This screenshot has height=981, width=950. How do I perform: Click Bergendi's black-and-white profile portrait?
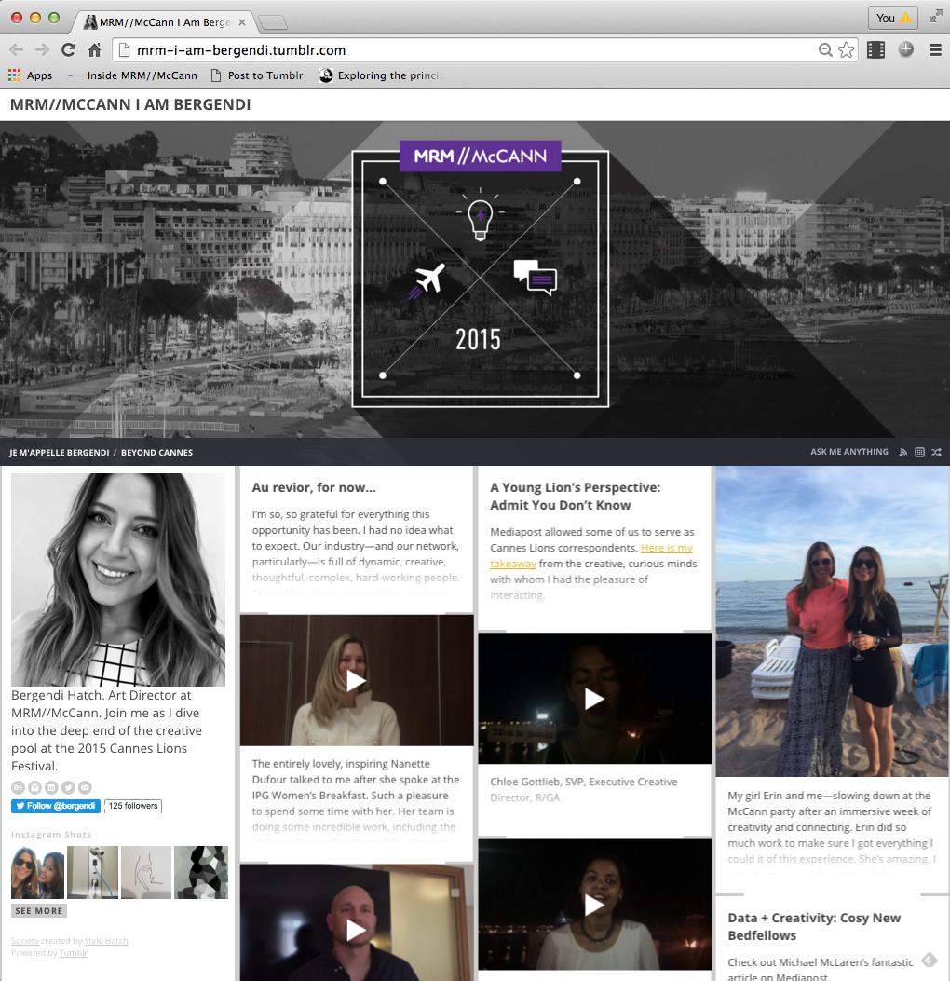[118, 579]
